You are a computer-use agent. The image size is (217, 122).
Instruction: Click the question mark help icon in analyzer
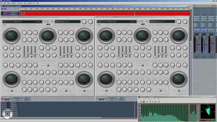point(159,102)
